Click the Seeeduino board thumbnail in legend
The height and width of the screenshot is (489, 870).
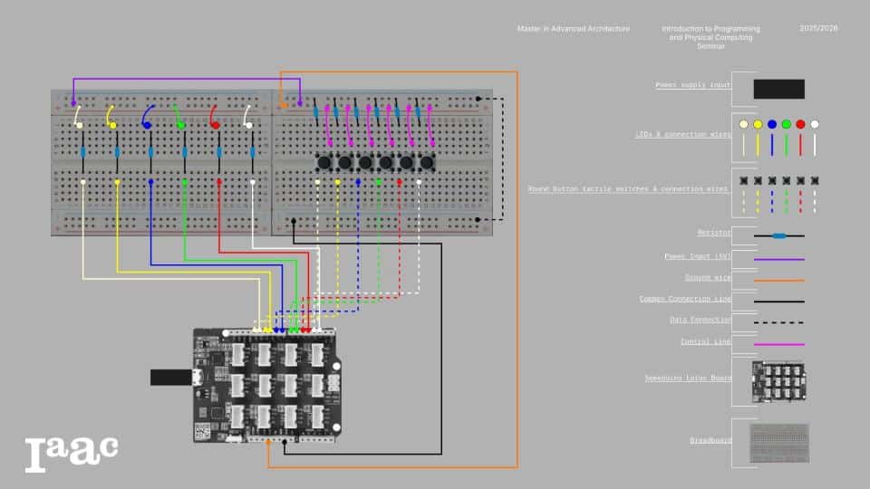coord(778,380)
